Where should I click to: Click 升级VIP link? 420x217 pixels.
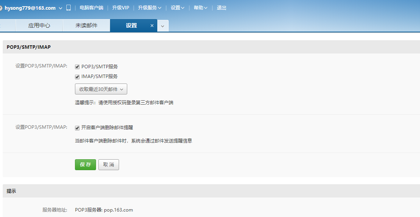pyautogui.click(x=121, y=8)
